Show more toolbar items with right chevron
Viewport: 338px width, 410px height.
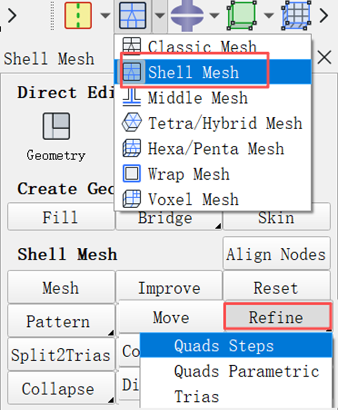coord(324,16)
